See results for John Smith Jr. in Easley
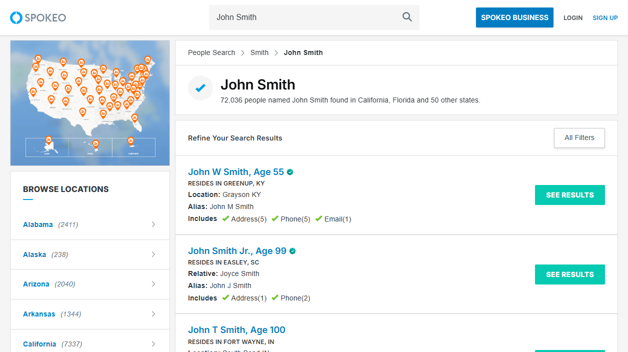 (570, 274)
